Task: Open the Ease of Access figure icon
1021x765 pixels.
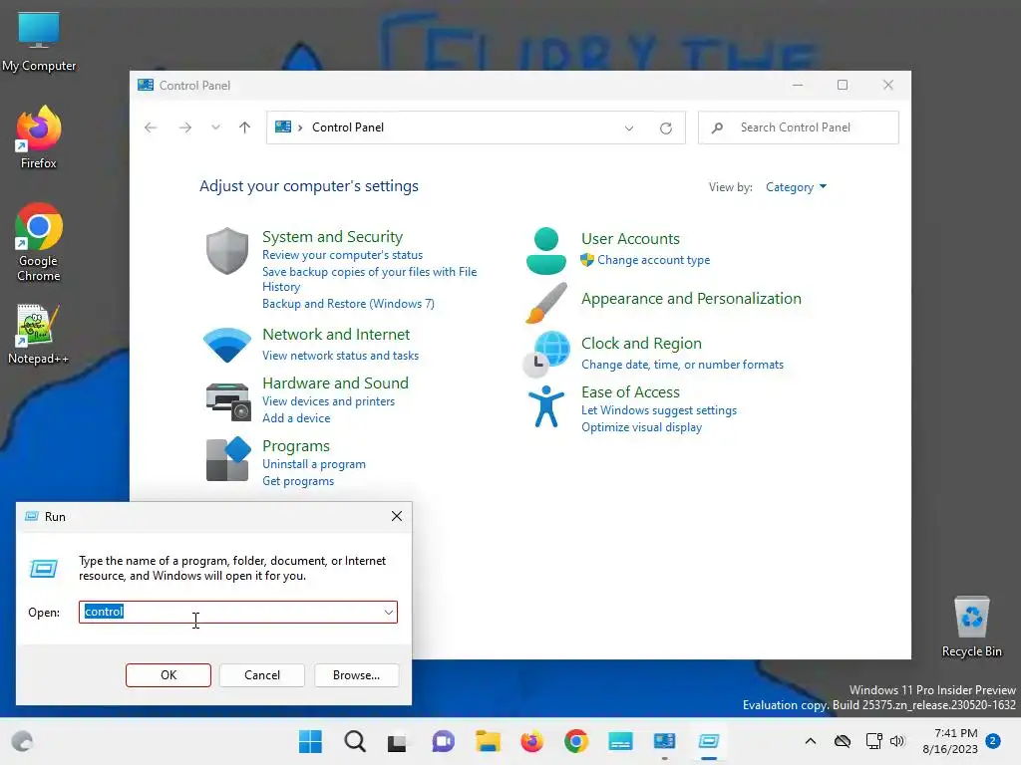Action: (x=545, y=406)
